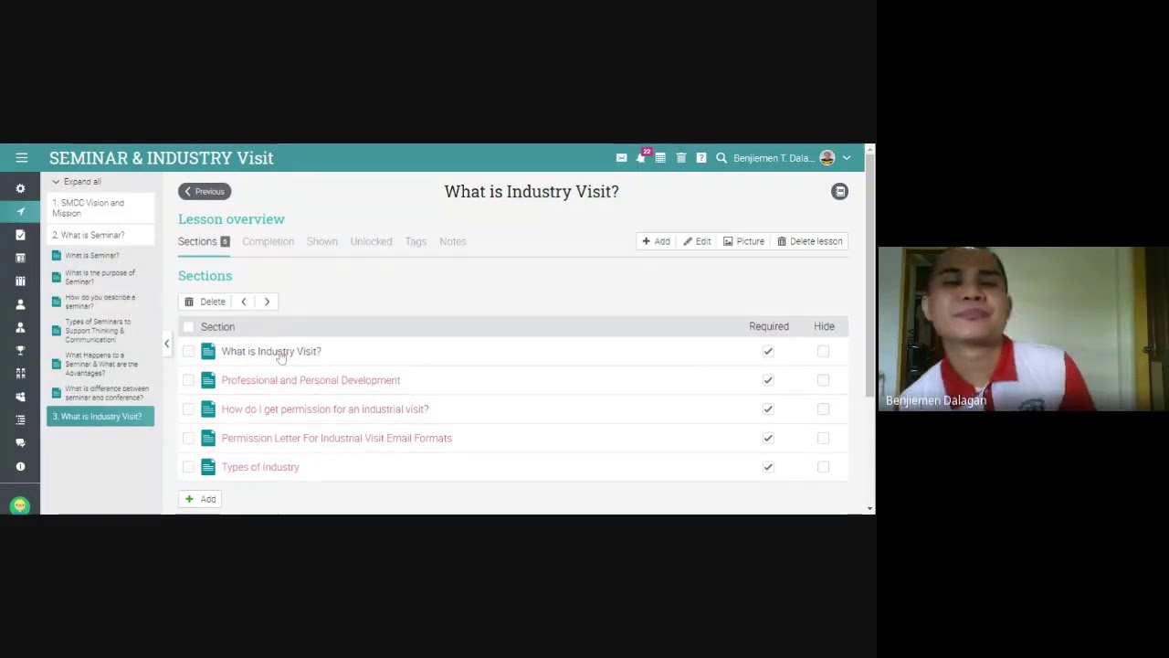Viewport: 1169px width, 658px height.
Task: Open the green help bot icon
Action: [x=20, y=505]
